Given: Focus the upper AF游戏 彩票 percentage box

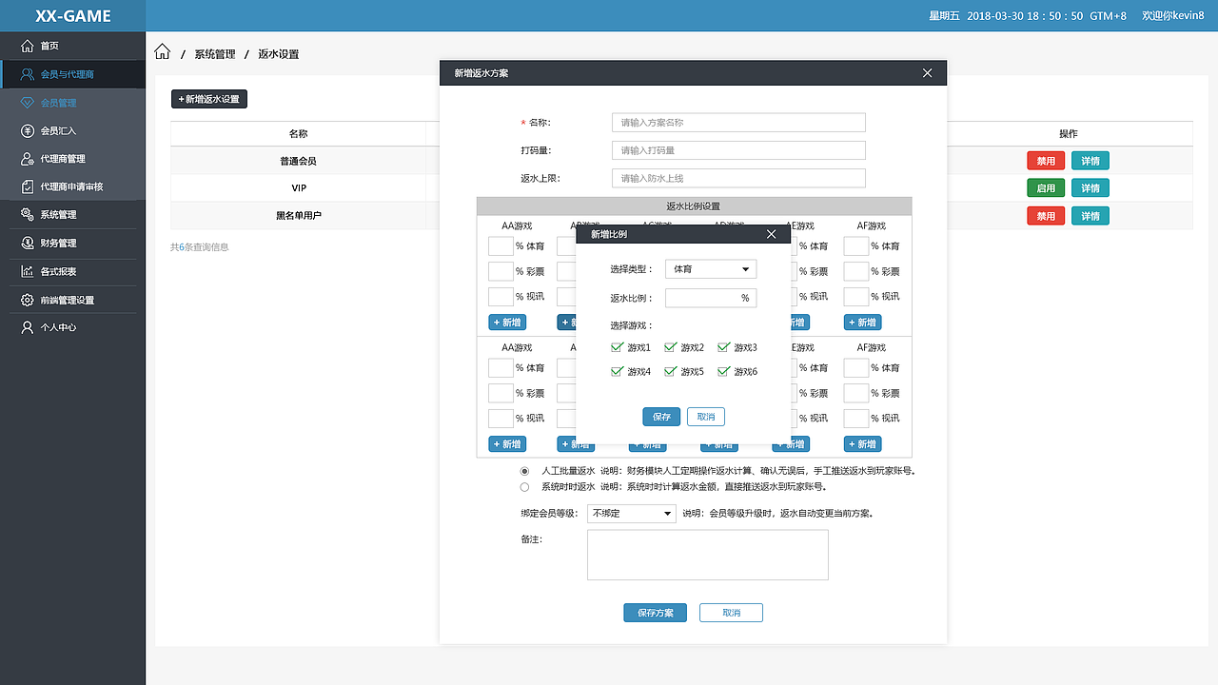Looking at the screenshot, I should (x=856, y=271).
